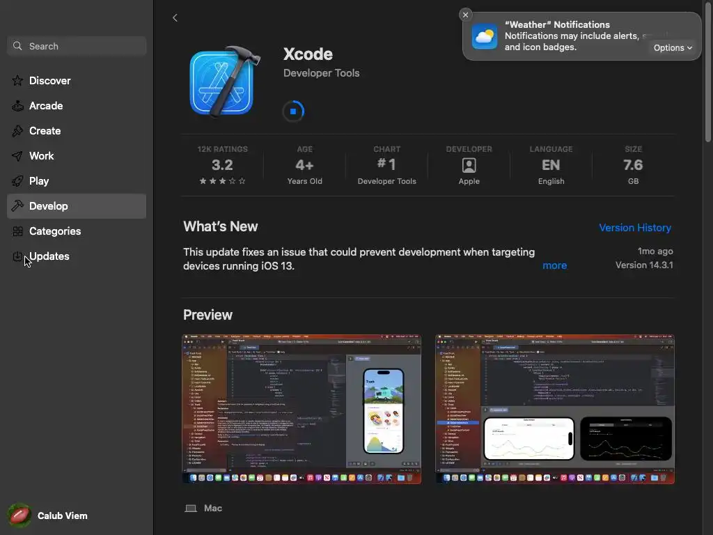This screenshot has width=713, height=535.
Task: Click the "Weather" Notifications title
Action: (x=557, y=24)
